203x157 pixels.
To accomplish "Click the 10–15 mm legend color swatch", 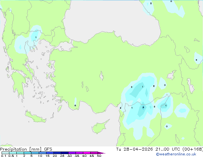I will [x=42, y=153].
